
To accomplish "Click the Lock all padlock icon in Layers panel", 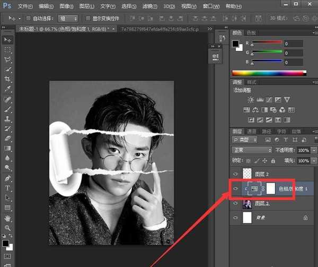I will (273, 160).
